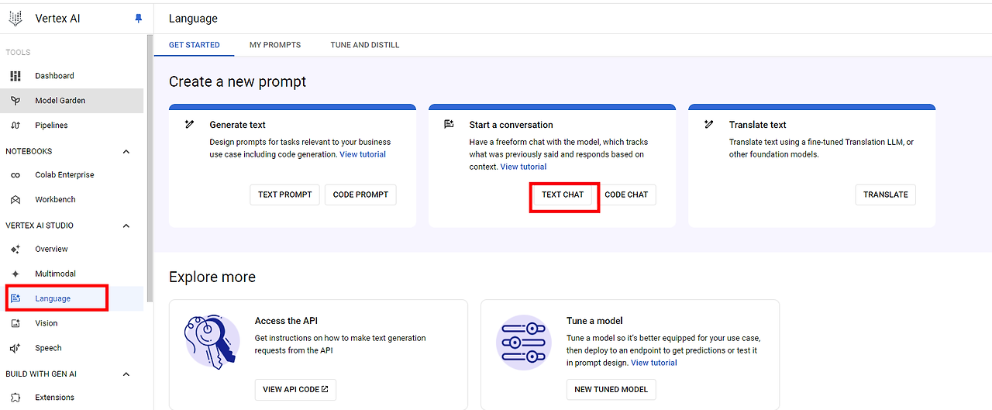Image resolution: width=992 pixels, height=410 pixels.
Task: Open the My Prompts tab
Action: tap(275, 45)
